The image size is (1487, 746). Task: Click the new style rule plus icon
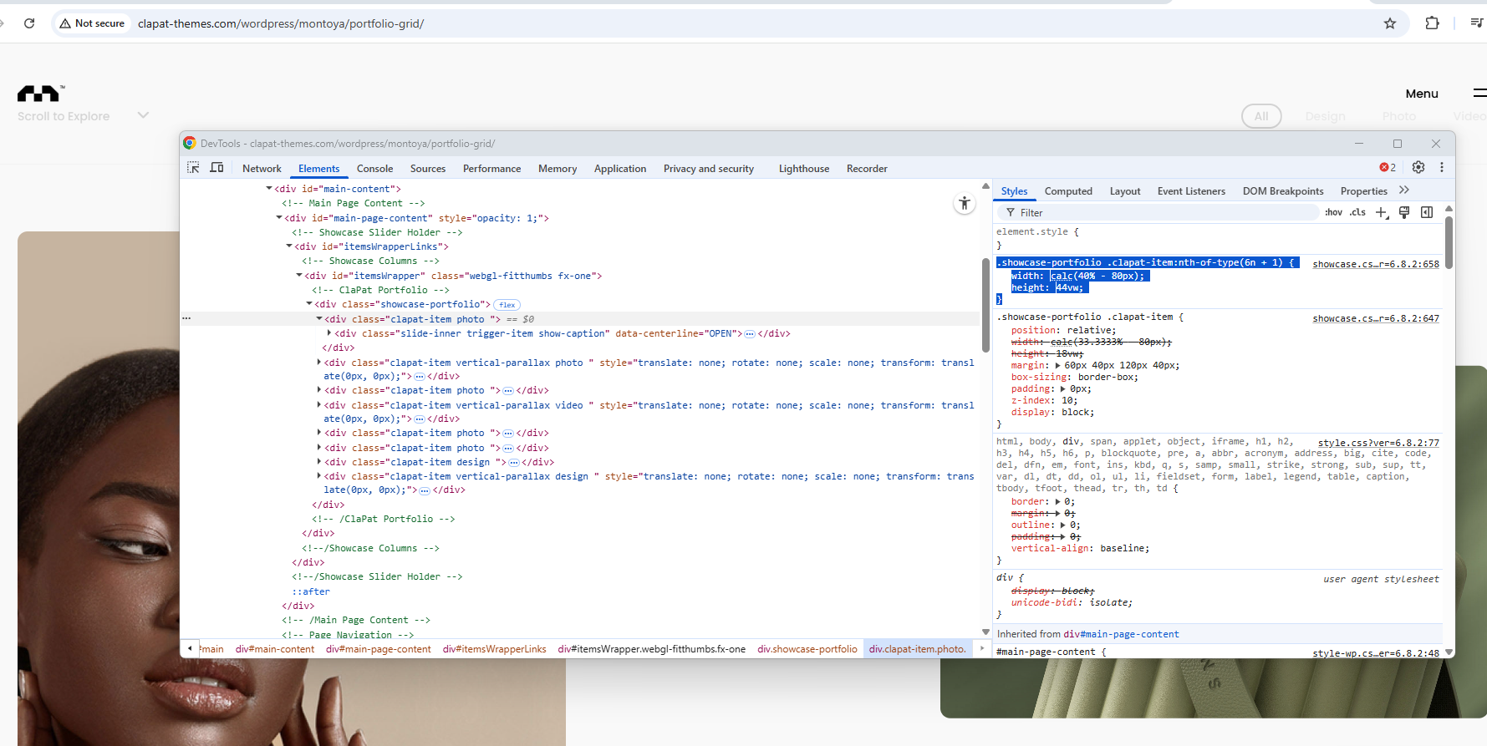[x=1382, y=213]
